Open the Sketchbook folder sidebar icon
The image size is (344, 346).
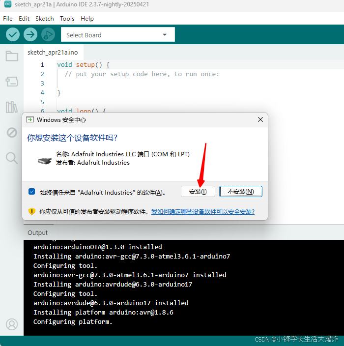pos(12,56)
